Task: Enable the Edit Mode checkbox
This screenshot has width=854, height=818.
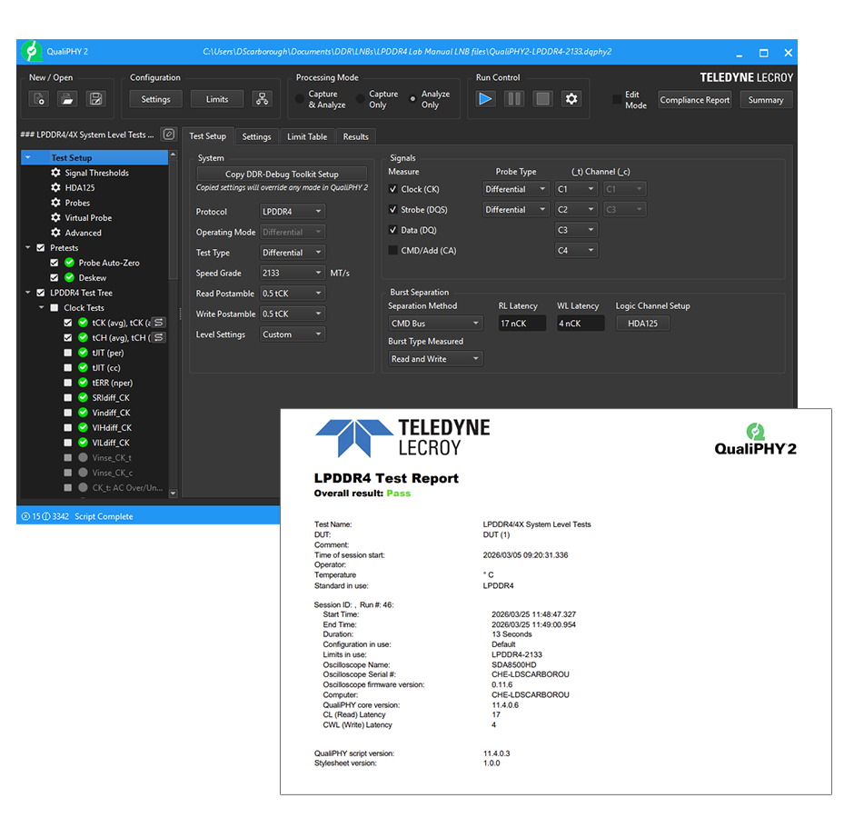Action: [x=617, y=99]
